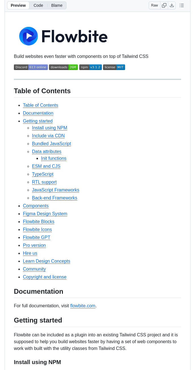Click the downloads 26M badge

63,67
